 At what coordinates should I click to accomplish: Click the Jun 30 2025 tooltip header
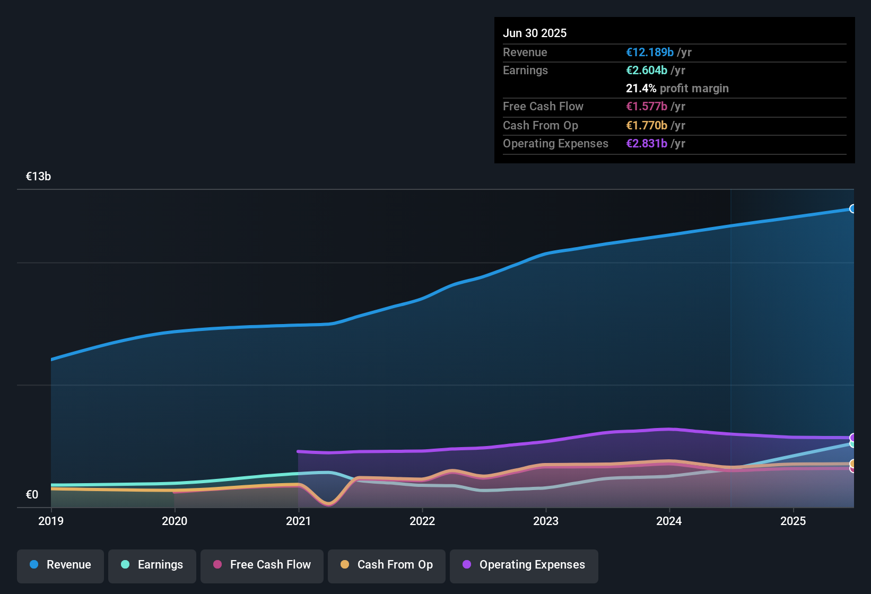coord(535,33)
